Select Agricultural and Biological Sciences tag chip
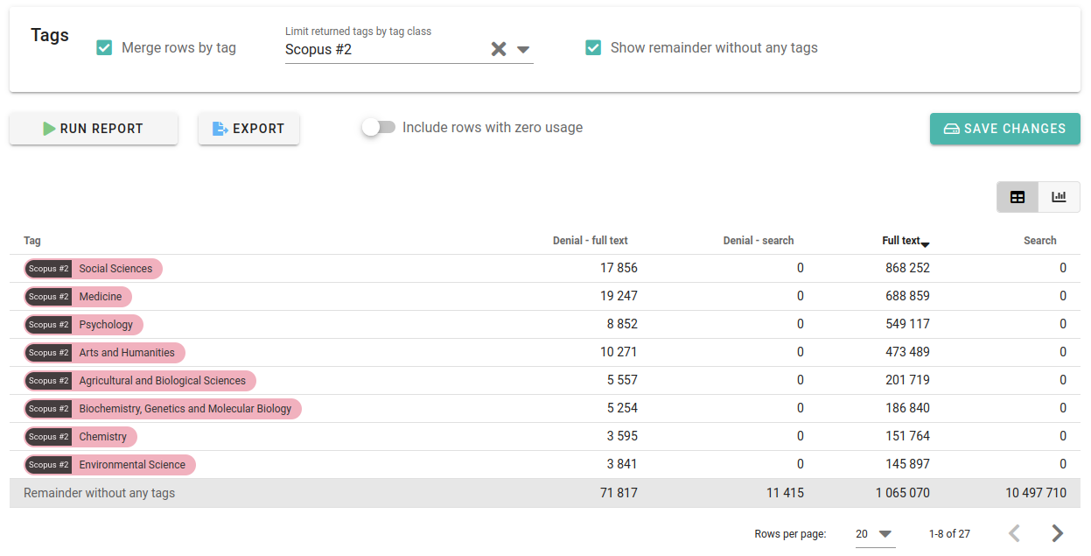This screenshot has height=556, width=1091. [x=140, y=381]
